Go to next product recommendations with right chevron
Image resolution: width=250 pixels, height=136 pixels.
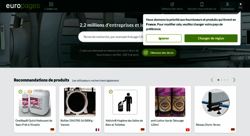[234, 80]
